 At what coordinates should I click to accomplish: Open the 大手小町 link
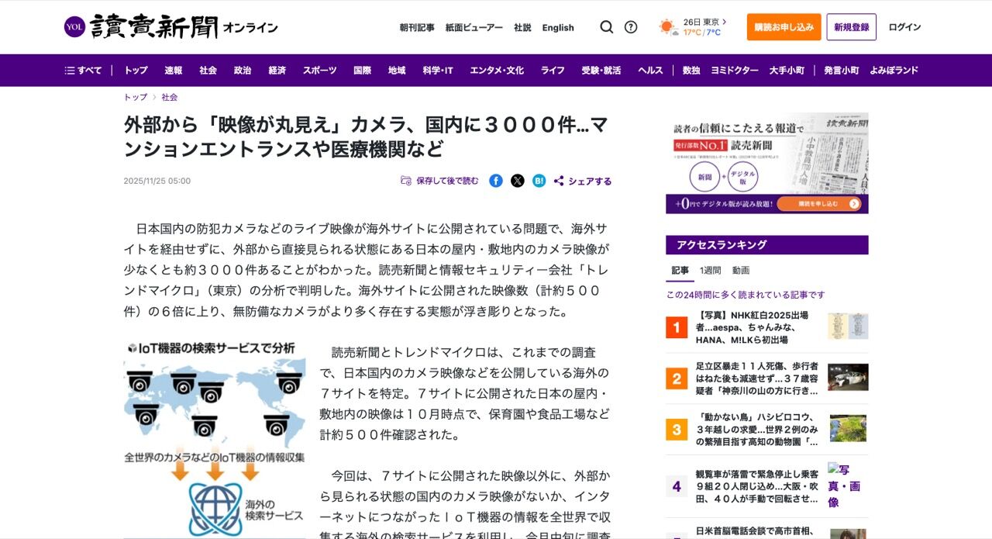[x=787, y=71]
